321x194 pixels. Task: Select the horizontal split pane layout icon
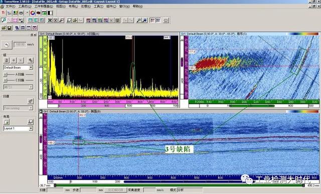[x=30, y=20]
